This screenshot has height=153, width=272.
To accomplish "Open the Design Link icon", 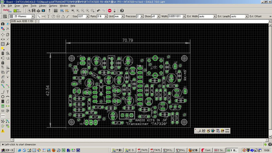I will [x=7, y=11].
